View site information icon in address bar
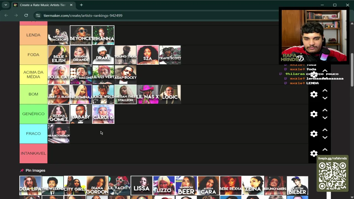 tap(38, 15)
